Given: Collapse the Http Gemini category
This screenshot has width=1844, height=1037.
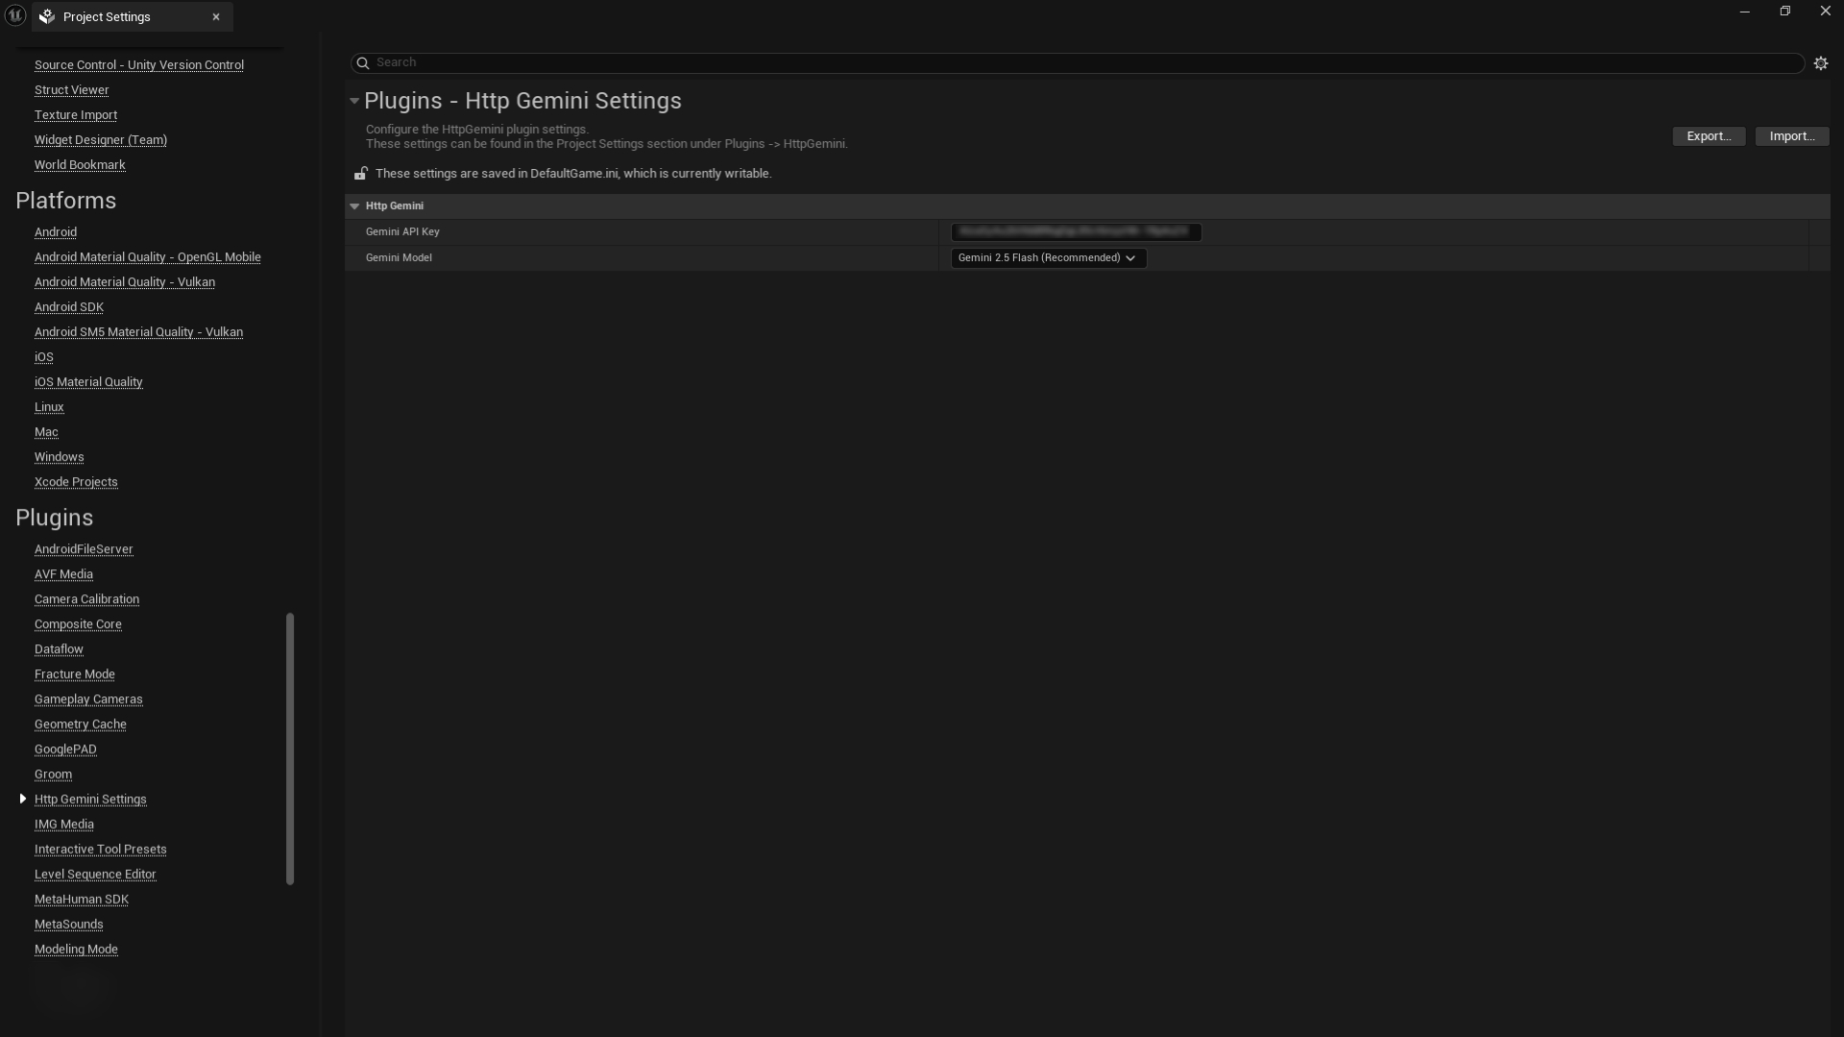Looking at the screenshot, I should [x=354, y=206].
